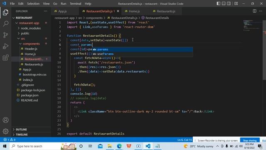Open Microsoft Edge from the taskbar
Image resolution: width=266 pixels, height=150 pixels.
click(119, 146)
